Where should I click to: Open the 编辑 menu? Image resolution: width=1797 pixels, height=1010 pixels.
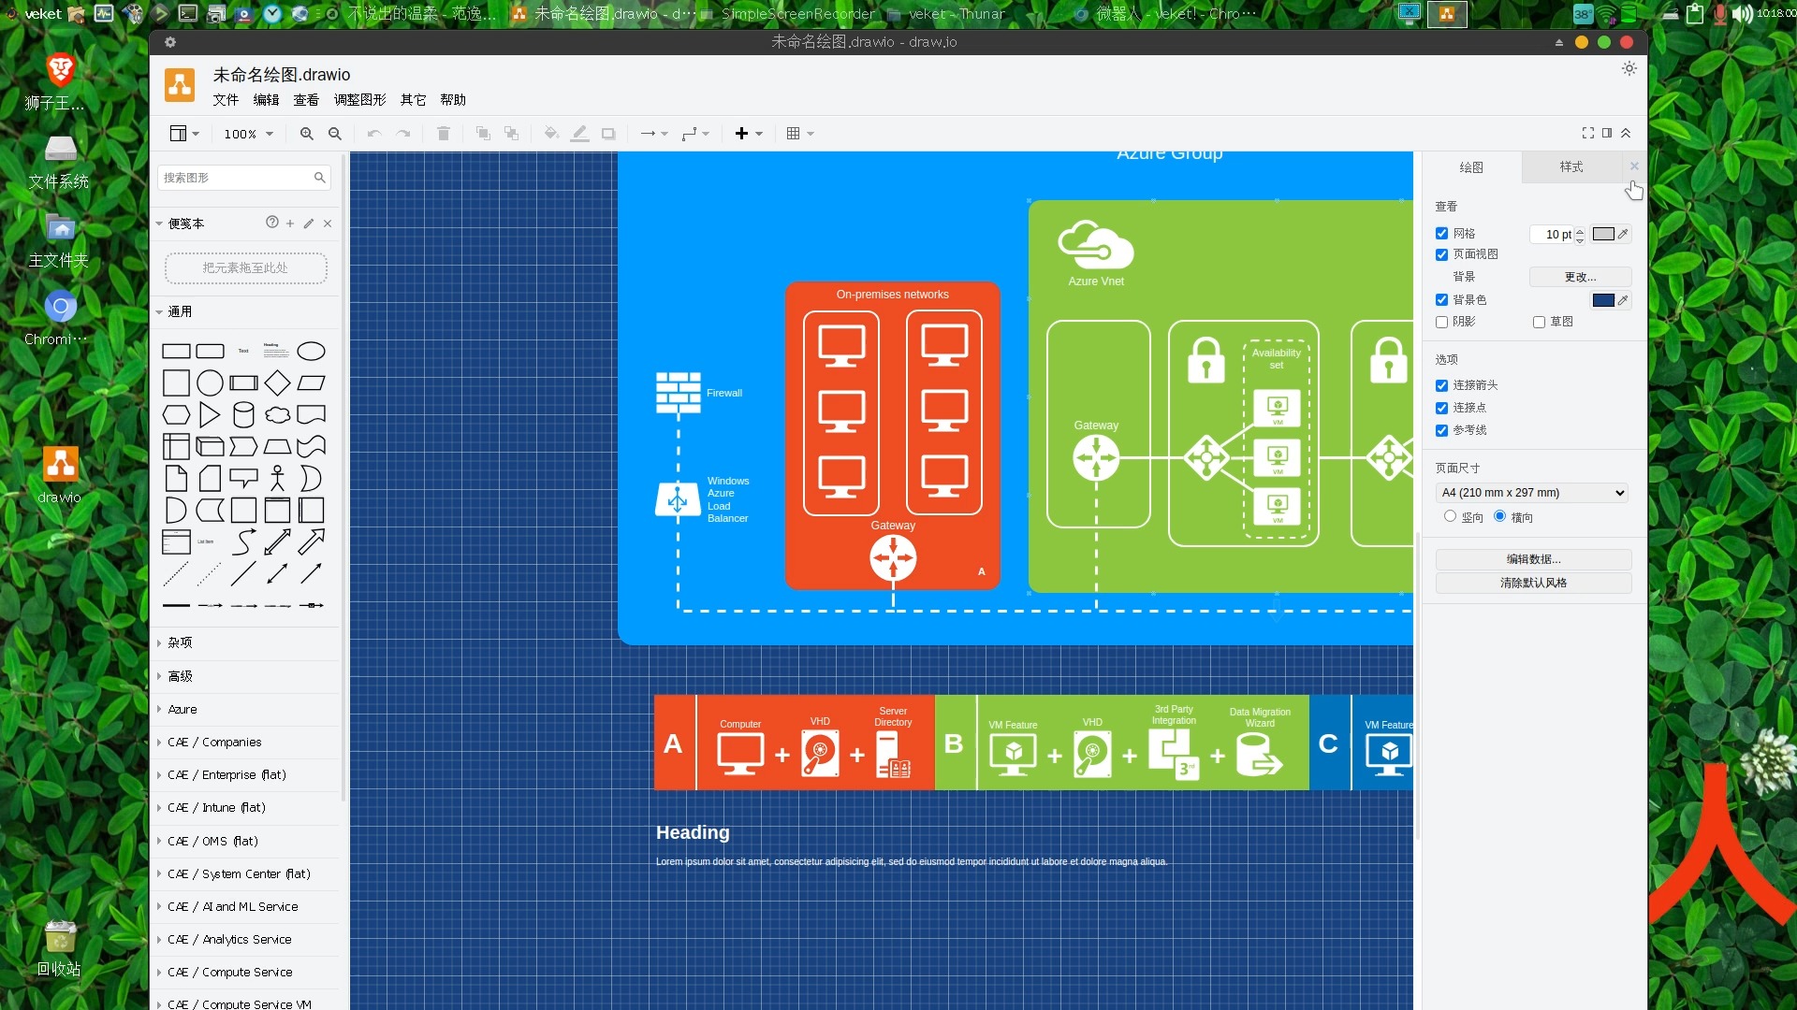pos(266,100)
